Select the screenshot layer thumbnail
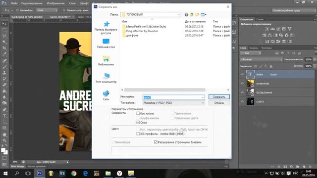317x178 pixels. coord(250,84)
